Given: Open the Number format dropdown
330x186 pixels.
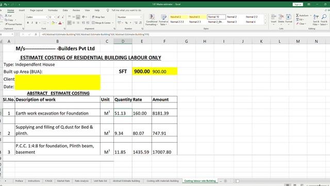Looking at the screenshot, I should (141, 17).
